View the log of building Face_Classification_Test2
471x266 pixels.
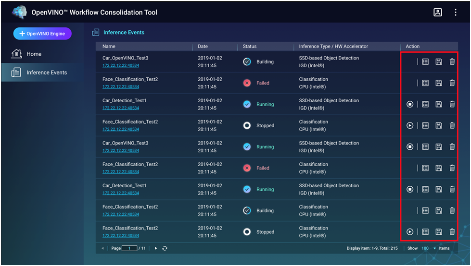pos(425,211)
